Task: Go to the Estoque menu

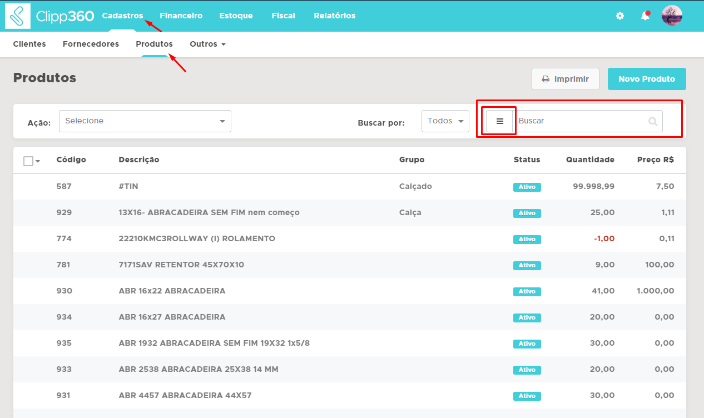Action: click(x=236, y=16)
